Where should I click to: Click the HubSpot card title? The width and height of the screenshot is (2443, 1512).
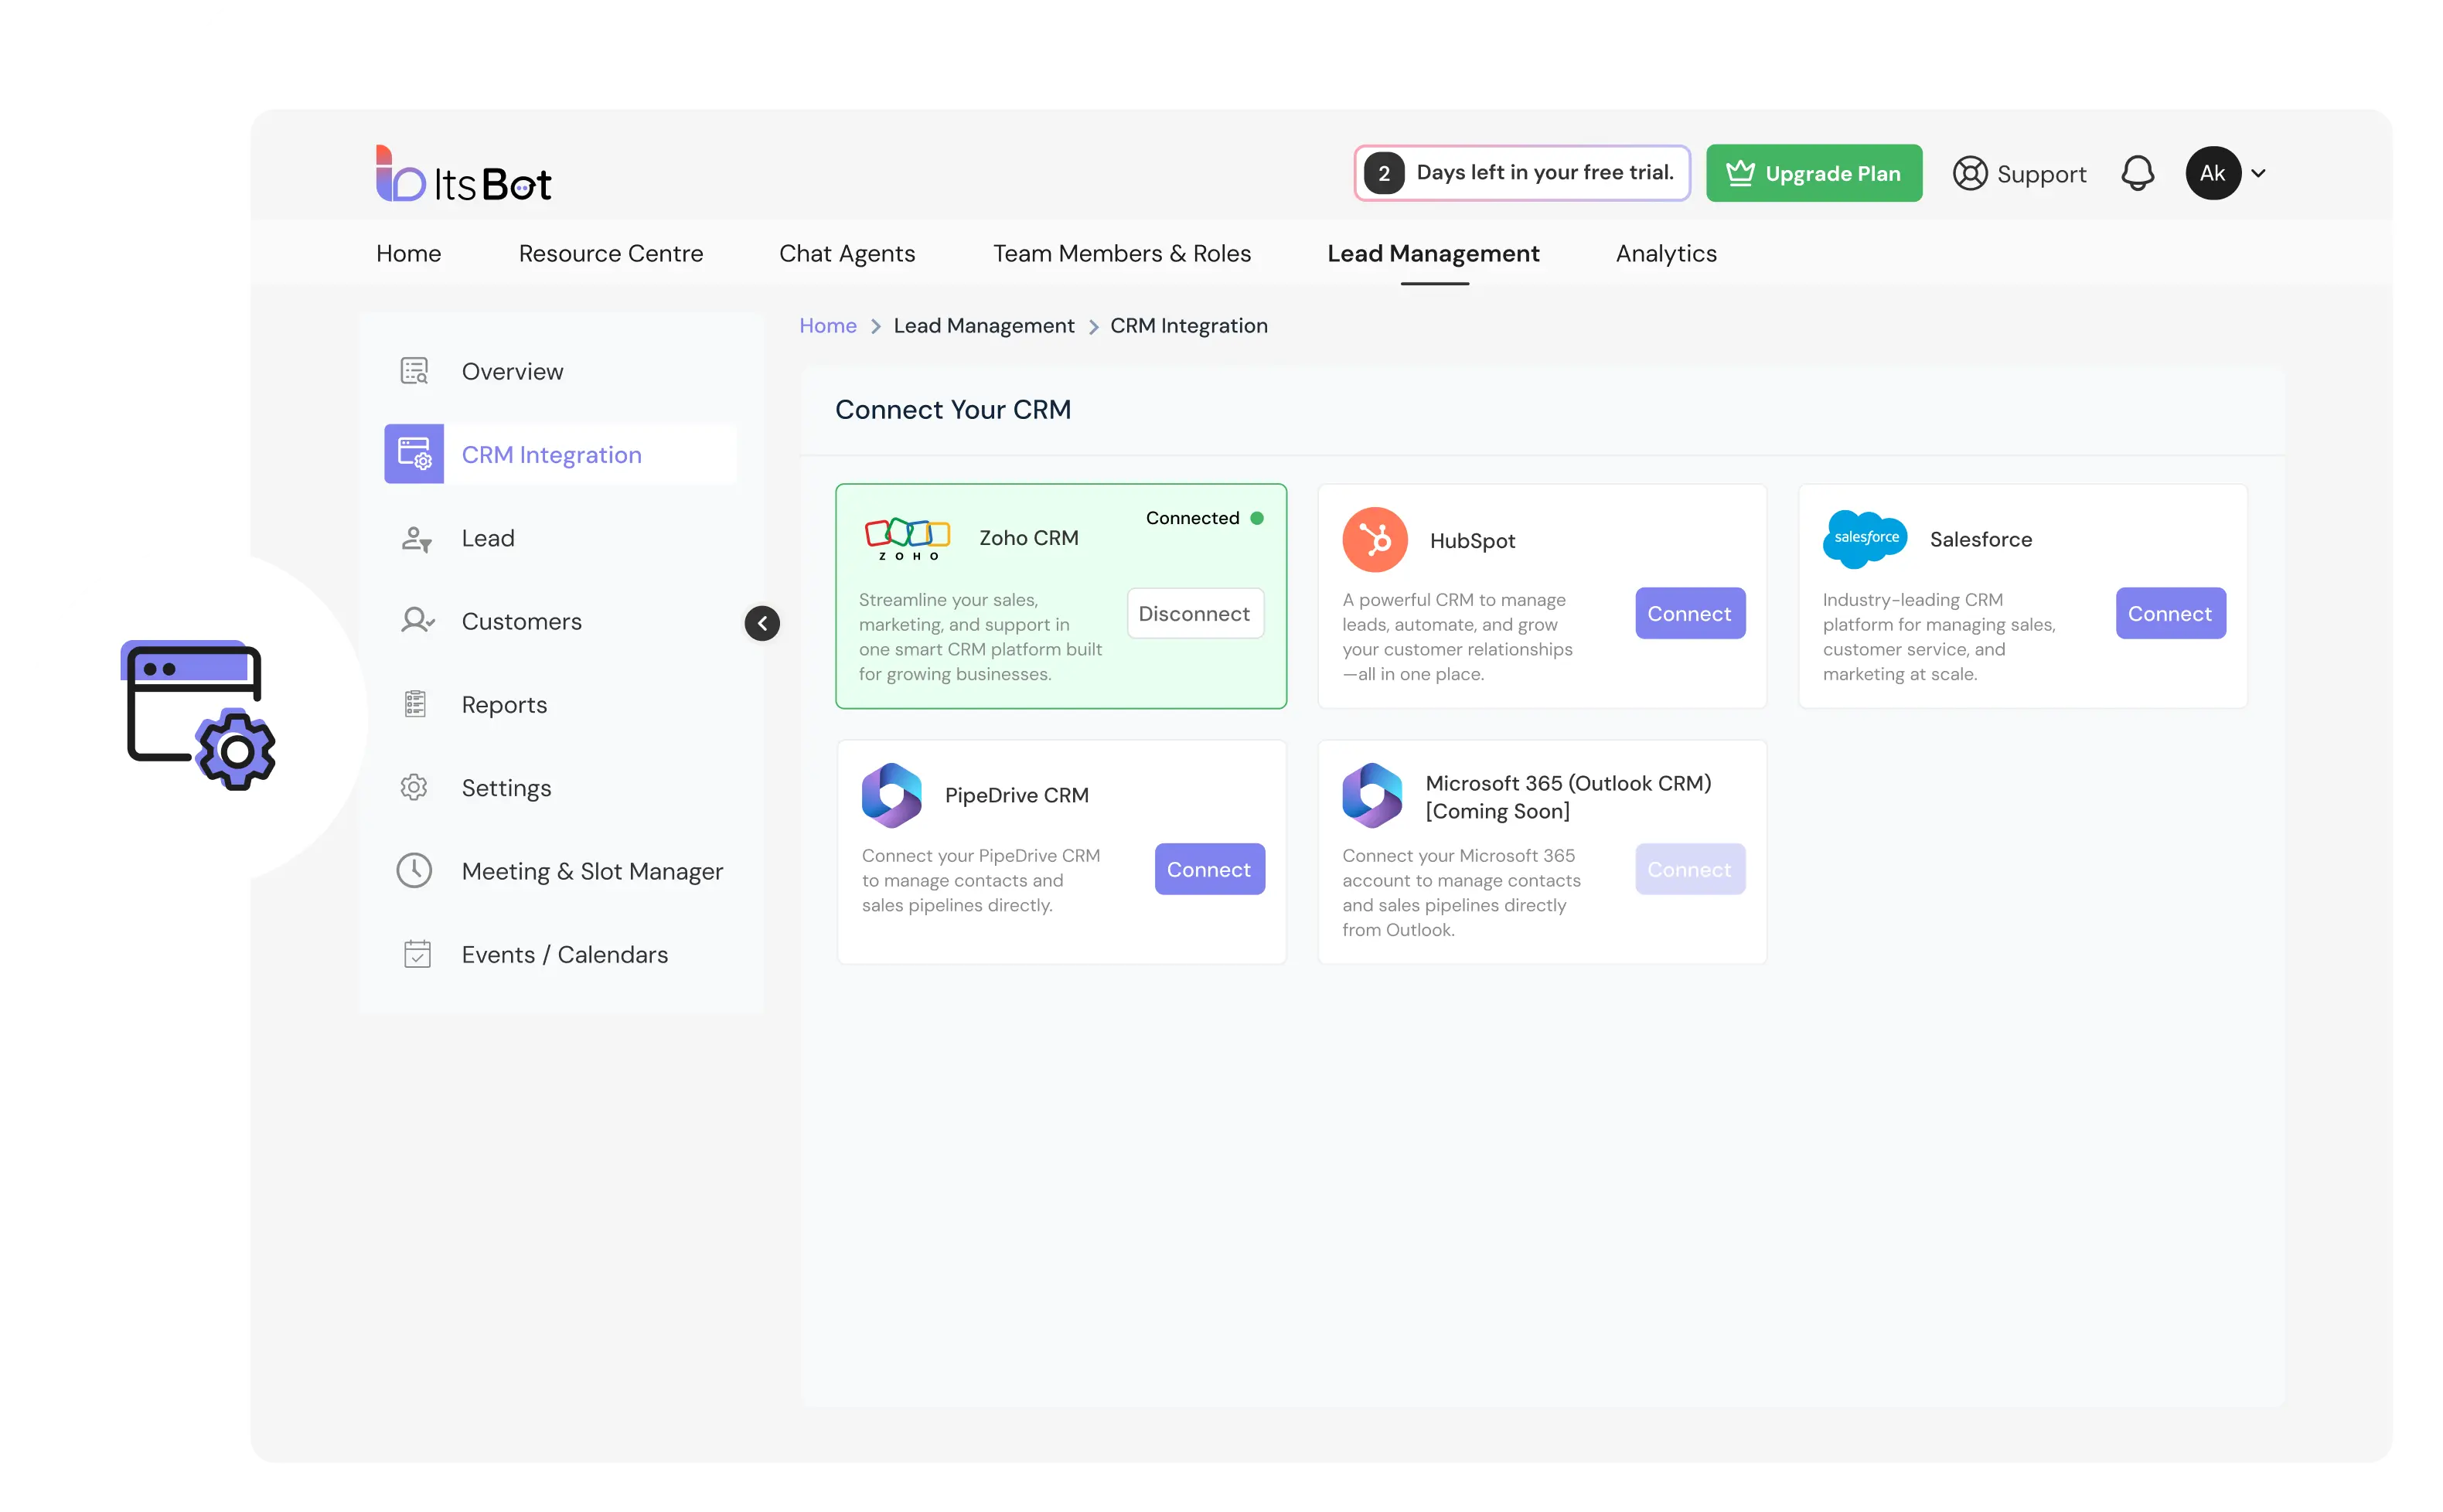tap(1471, 541)
